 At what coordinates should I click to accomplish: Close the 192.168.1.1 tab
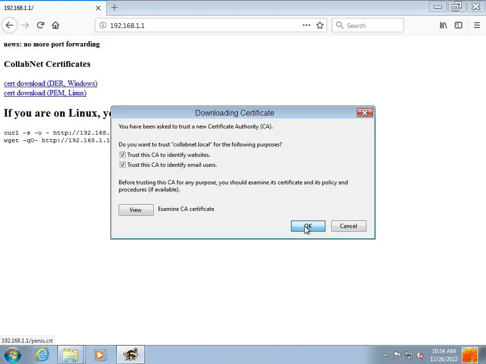[x=98, y=8]
